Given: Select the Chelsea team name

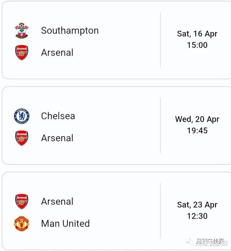Looking at the screenshot, I should pos(58,116).
